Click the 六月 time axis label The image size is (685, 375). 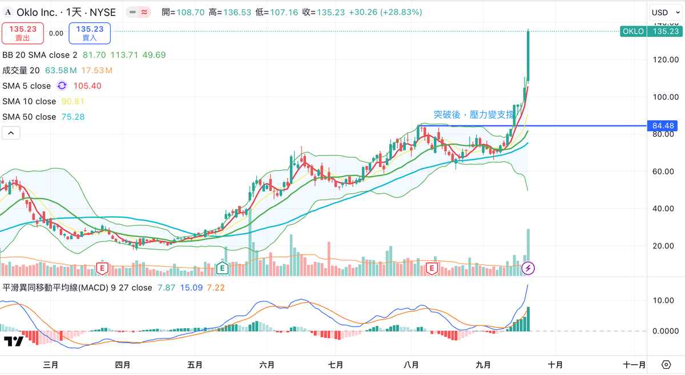tap(267, 365)
